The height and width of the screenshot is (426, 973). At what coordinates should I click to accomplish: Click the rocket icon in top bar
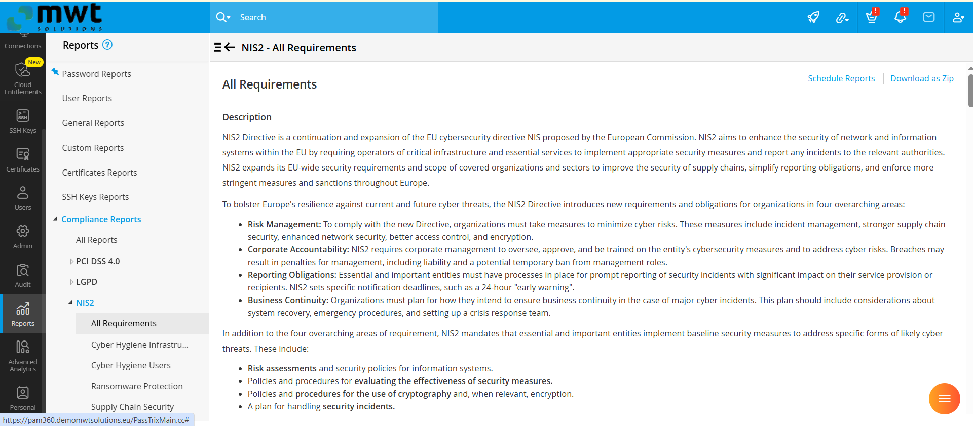813,17
